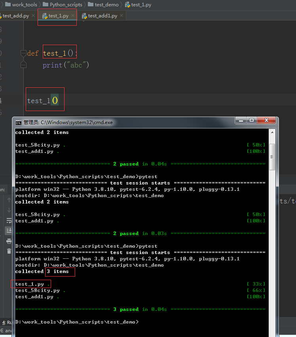Click the "collected 3 items" line in cmd

[x=42, y=271]
